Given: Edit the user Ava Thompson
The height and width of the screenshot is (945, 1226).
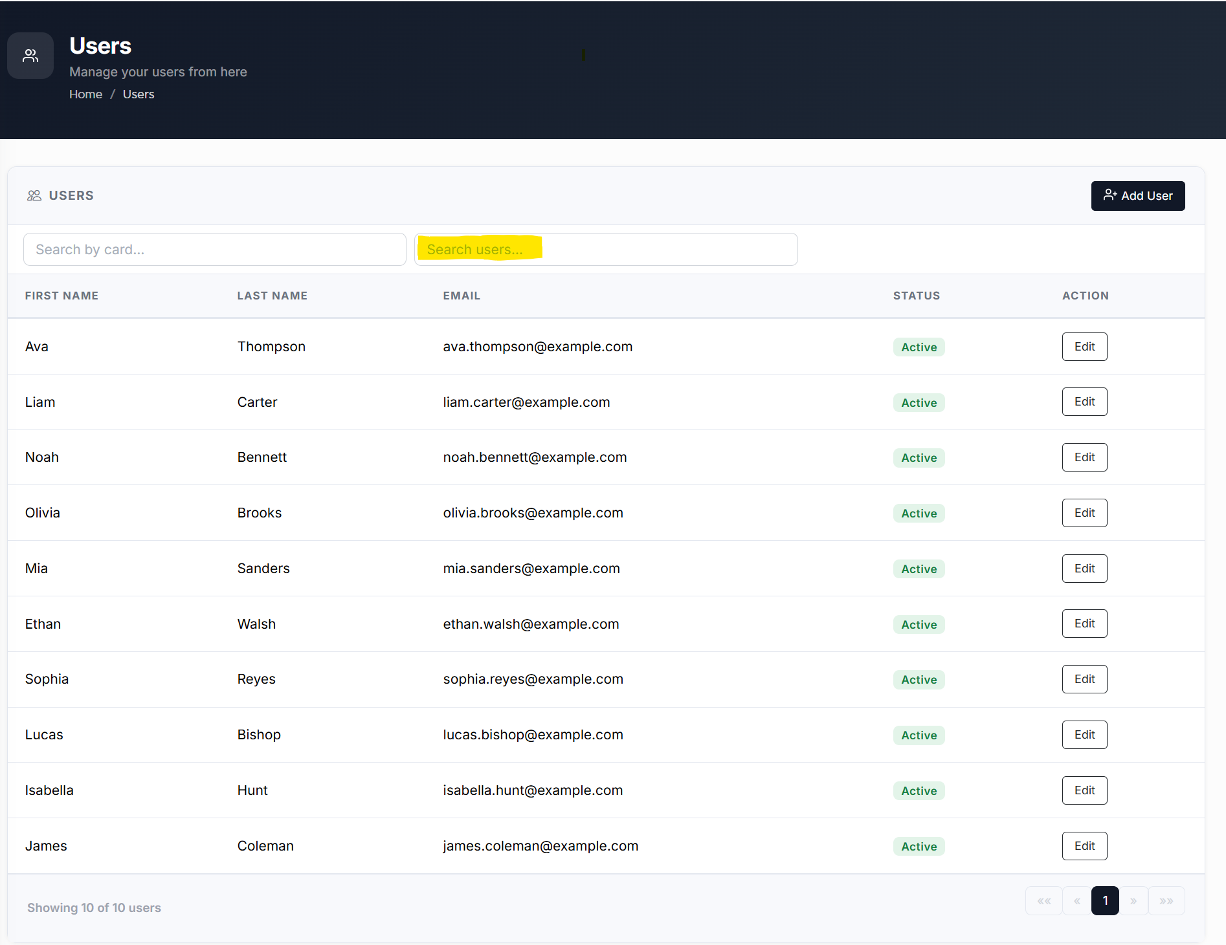Looking at the screenshot, I should click(1085, 347).
